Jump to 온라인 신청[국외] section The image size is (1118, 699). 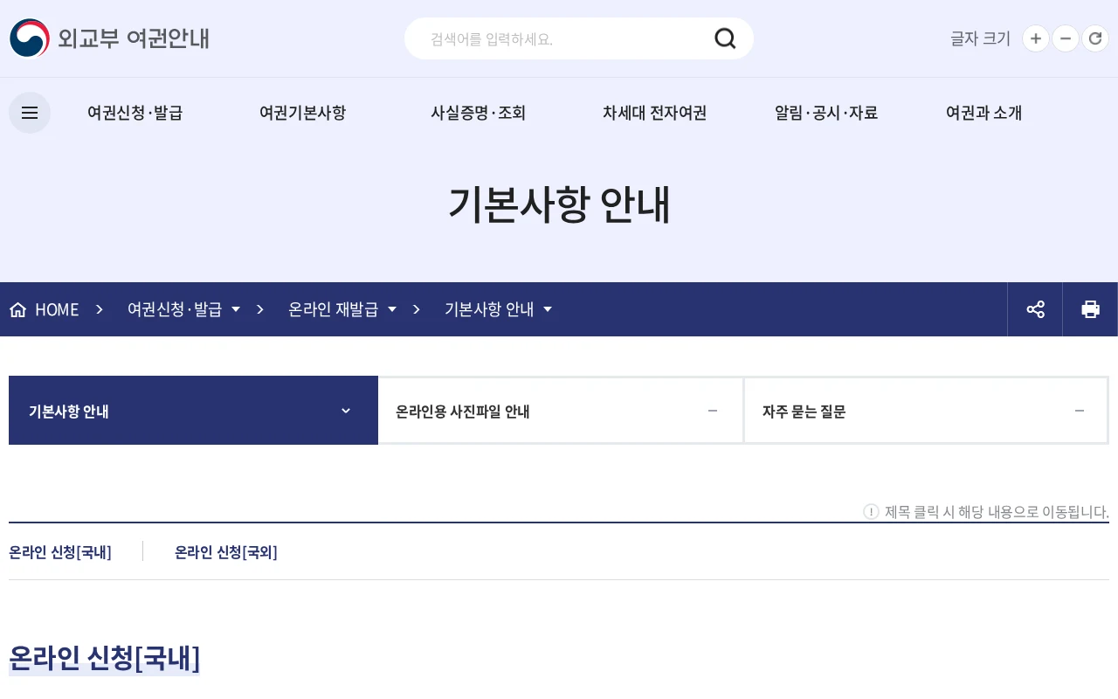click(x=226, y=552)
